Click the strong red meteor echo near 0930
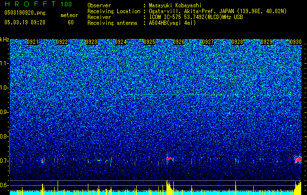 click(x=298, y=159)
